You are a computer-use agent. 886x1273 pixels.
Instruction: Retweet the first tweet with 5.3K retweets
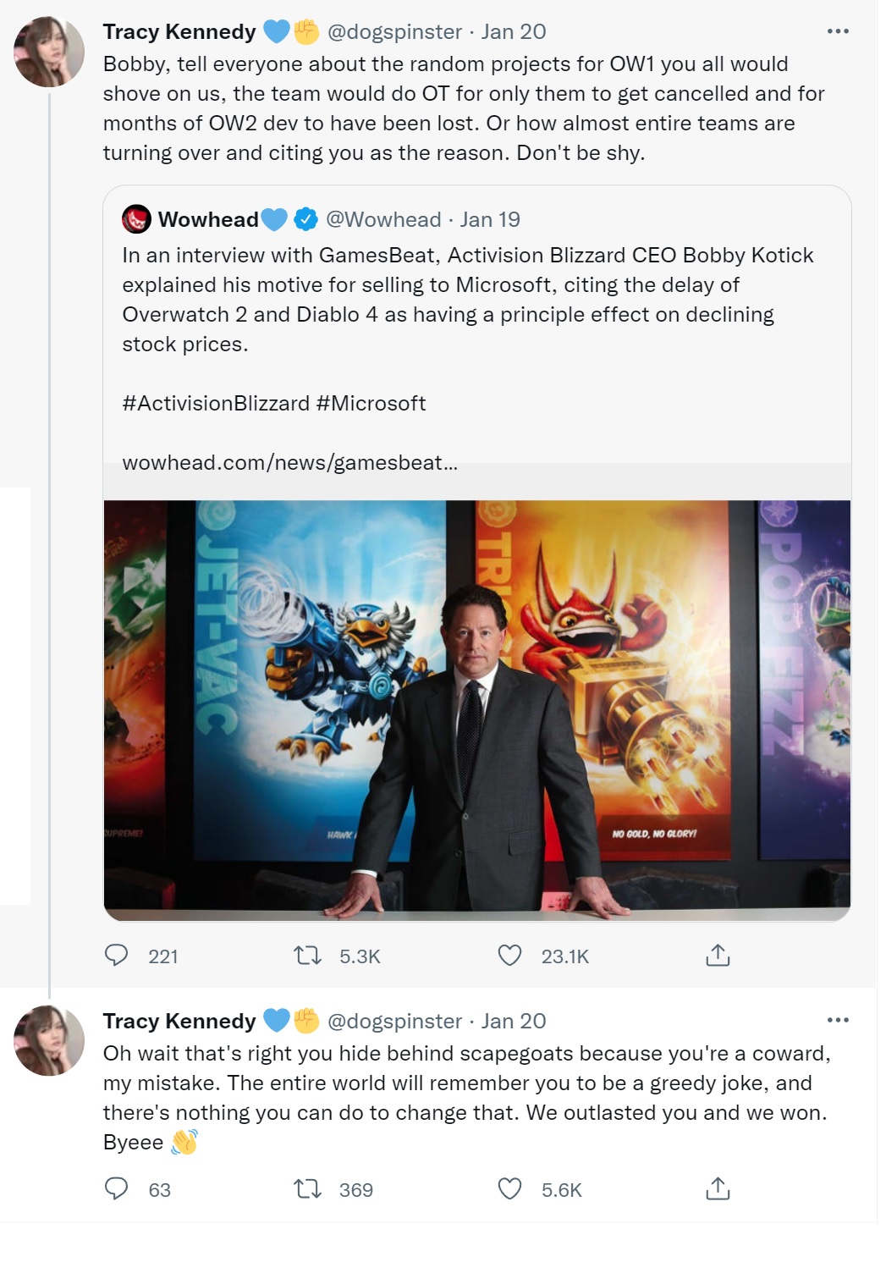pos(307,956)
